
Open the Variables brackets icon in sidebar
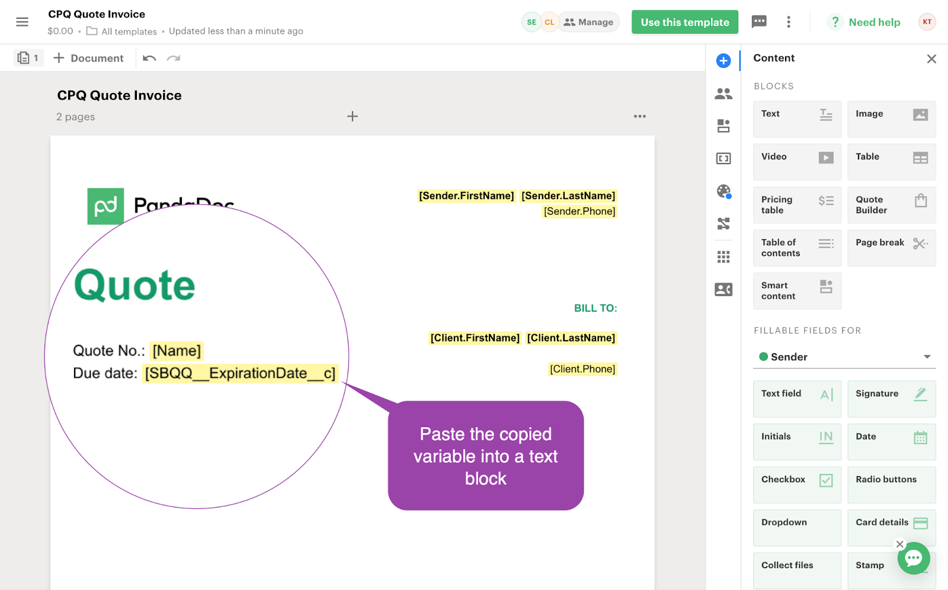coord(723,158)
